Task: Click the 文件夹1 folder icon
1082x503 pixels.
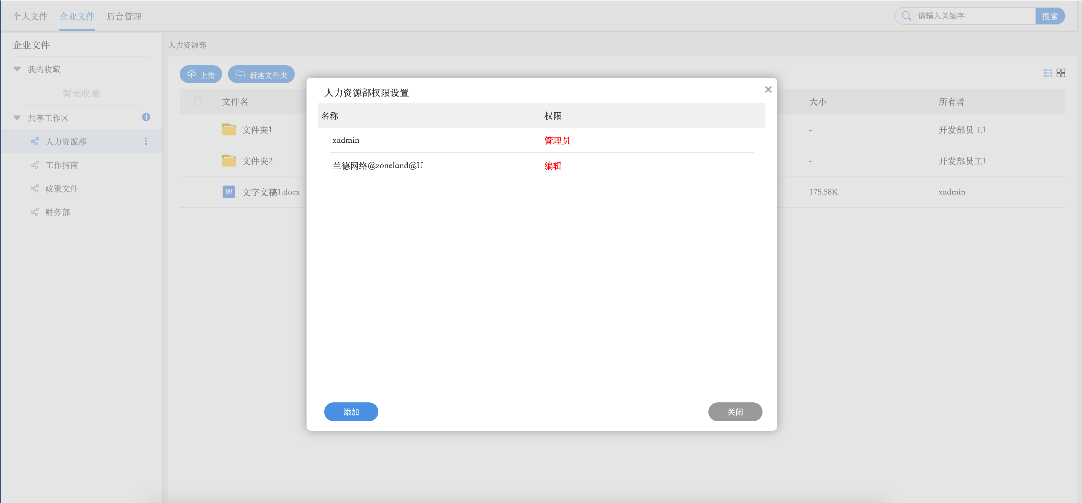Action: tap(229, 129)
